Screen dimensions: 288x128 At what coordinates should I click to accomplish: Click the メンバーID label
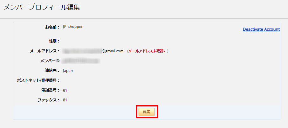point(50,61)
